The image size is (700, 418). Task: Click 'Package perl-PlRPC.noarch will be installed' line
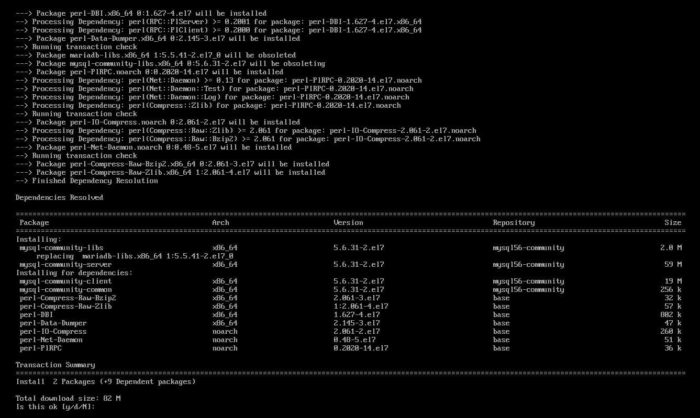click(x=150, y=72)
